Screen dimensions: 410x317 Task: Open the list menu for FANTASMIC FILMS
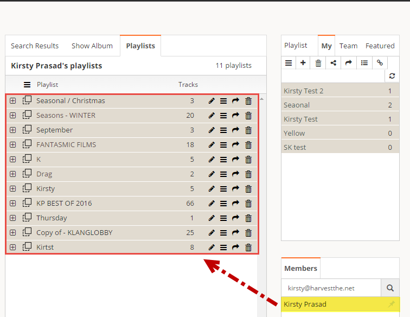click(223, 145)
